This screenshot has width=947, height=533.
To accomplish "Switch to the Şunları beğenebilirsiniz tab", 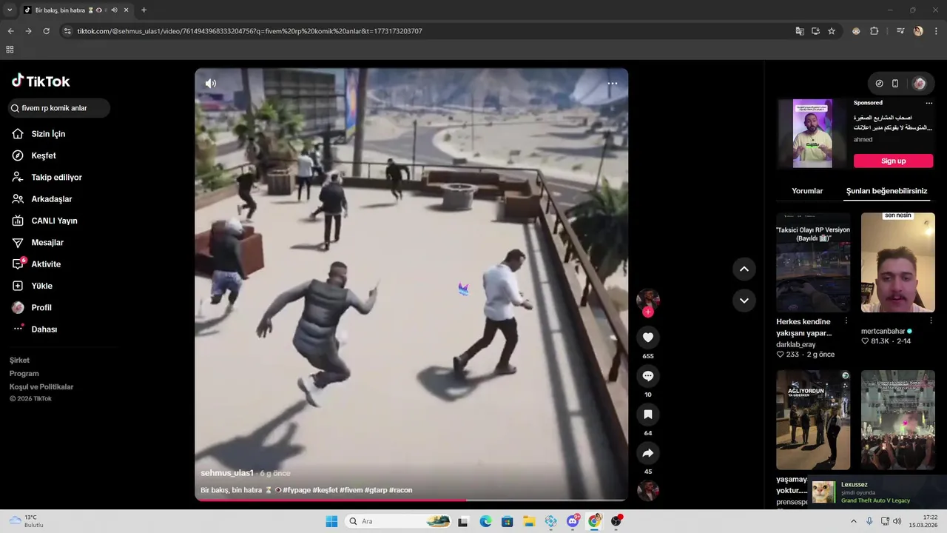I will click(x=886, y=191).
